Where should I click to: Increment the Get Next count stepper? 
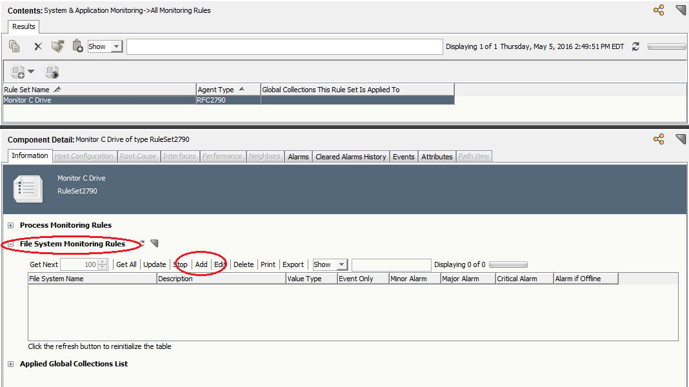[103, 262]
